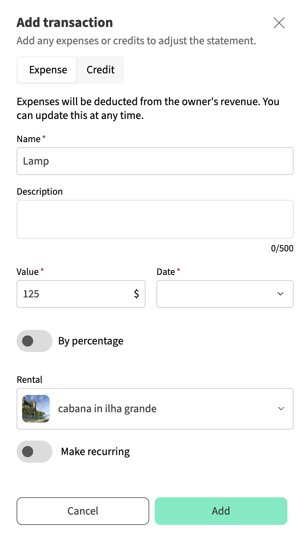
Task: Click the Rental dropdown chevron arrow
Action: 281,409
